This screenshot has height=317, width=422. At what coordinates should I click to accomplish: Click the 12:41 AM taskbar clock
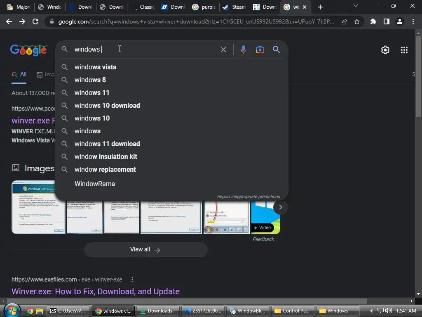(x=406, y=311)
